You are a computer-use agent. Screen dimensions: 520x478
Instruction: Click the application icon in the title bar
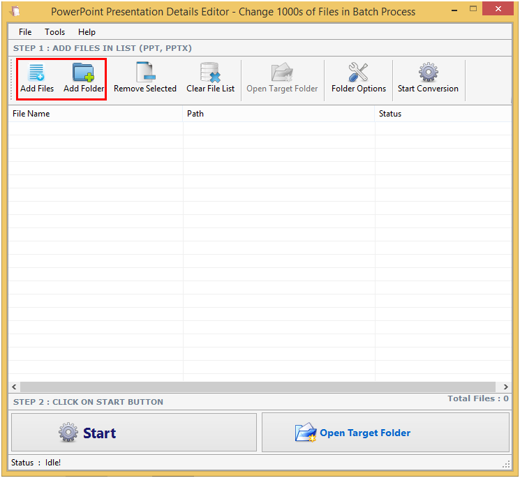(14, 11)
